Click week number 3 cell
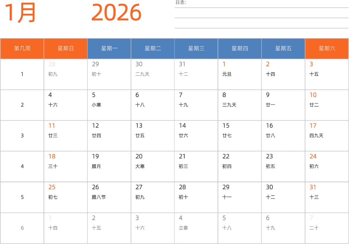The width and height of the screenshot is (349, 244). [x=22, y=136]
